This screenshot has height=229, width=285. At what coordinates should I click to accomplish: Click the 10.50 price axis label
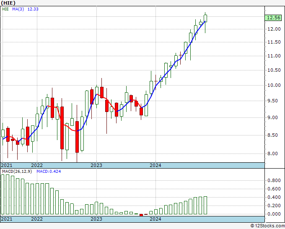[x=274, y=70]
